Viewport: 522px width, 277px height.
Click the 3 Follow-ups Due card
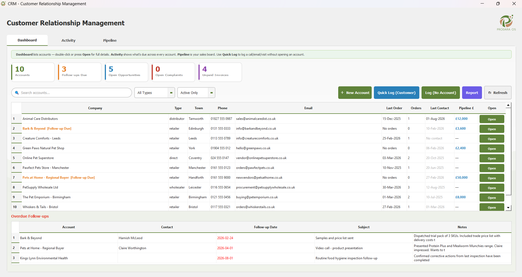80,72
